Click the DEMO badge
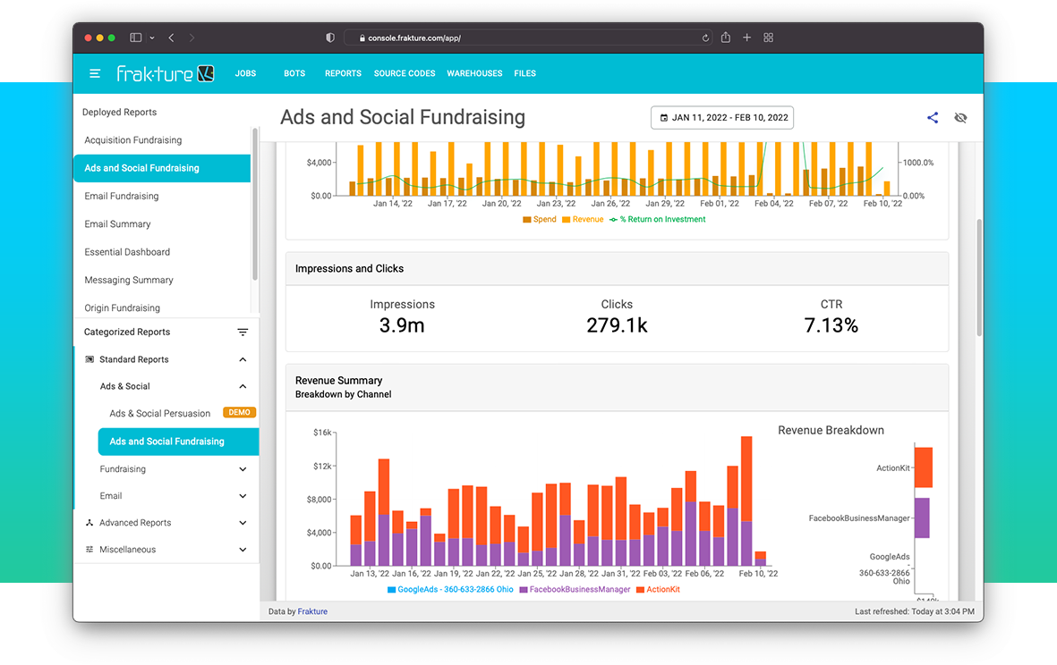 click(239, 413)
